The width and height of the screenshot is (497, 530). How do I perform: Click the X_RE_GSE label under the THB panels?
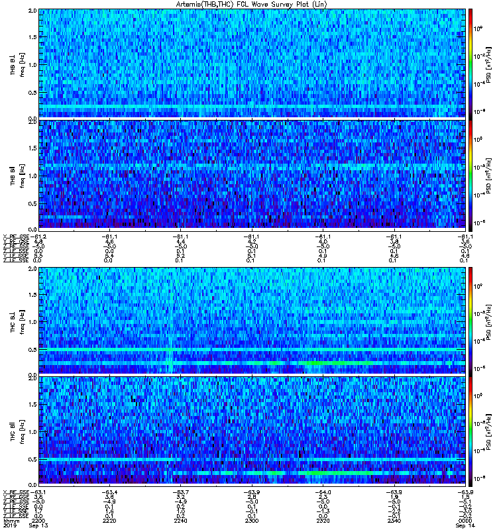(16, 237)
